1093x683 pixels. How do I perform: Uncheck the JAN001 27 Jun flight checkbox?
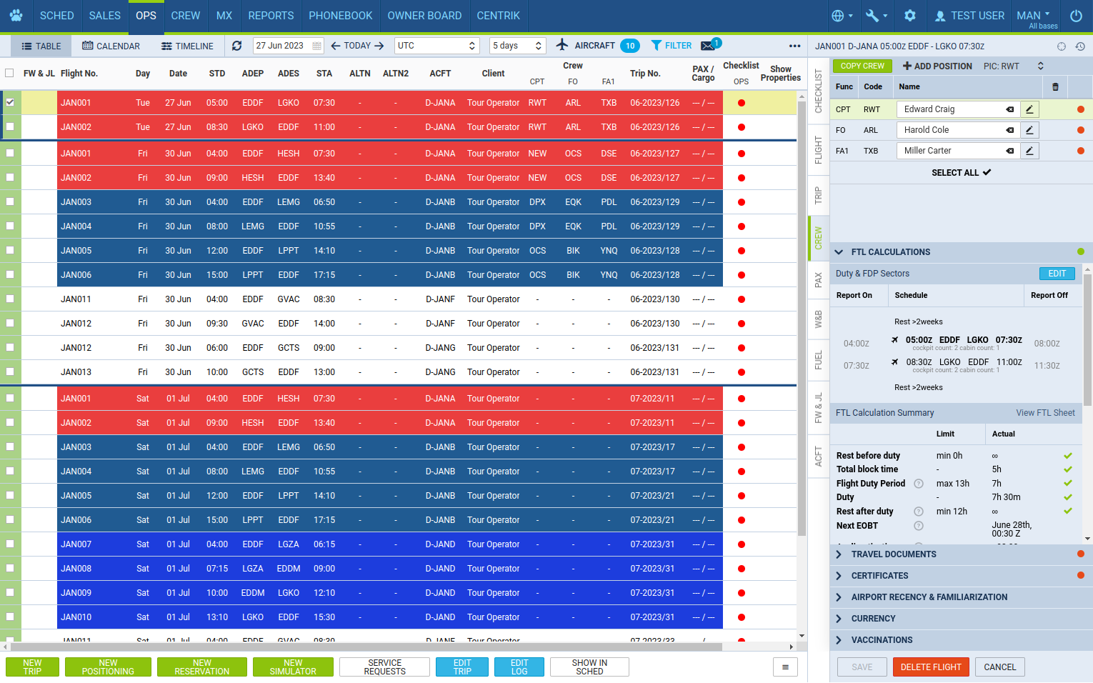[10, 102]
